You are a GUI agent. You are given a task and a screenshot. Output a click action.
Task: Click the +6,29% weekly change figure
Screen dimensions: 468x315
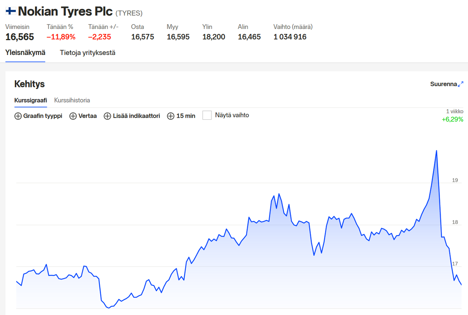452,119
